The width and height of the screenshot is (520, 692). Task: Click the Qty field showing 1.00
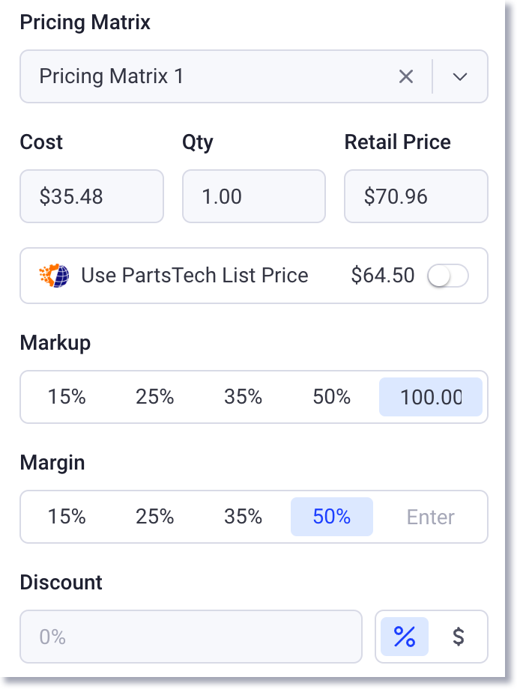[253, 196]
